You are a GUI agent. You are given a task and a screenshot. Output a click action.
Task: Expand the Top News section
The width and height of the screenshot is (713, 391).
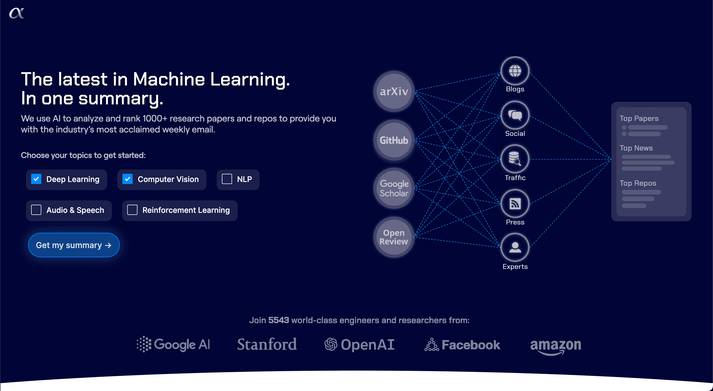pos(637,148)
